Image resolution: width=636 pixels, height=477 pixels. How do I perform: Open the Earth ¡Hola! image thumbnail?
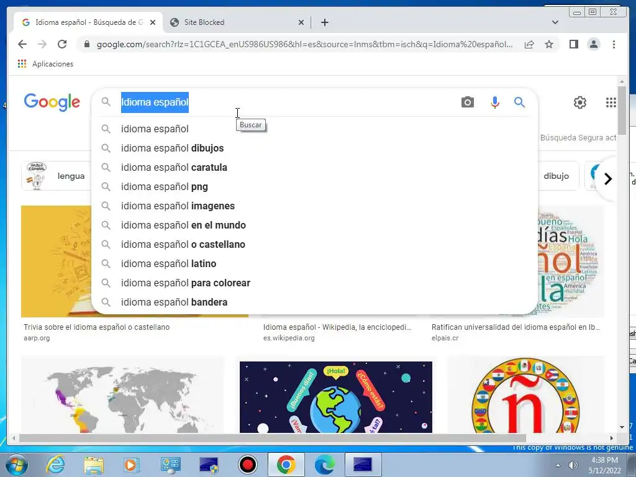click(x=336, y=397)
